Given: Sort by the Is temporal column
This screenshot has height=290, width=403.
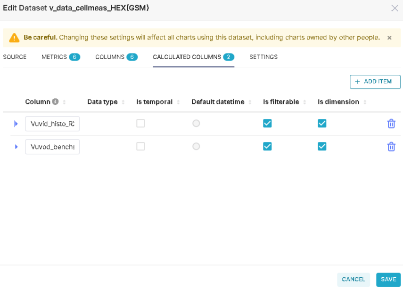Looking at the screenshot, I should [178, 102].
